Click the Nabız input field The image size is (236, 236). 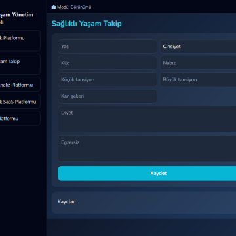coord(198,63)
